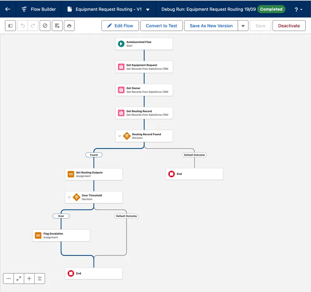
Task: Click the 'Get Routing Record' label
Action: [x=139, y=111]
